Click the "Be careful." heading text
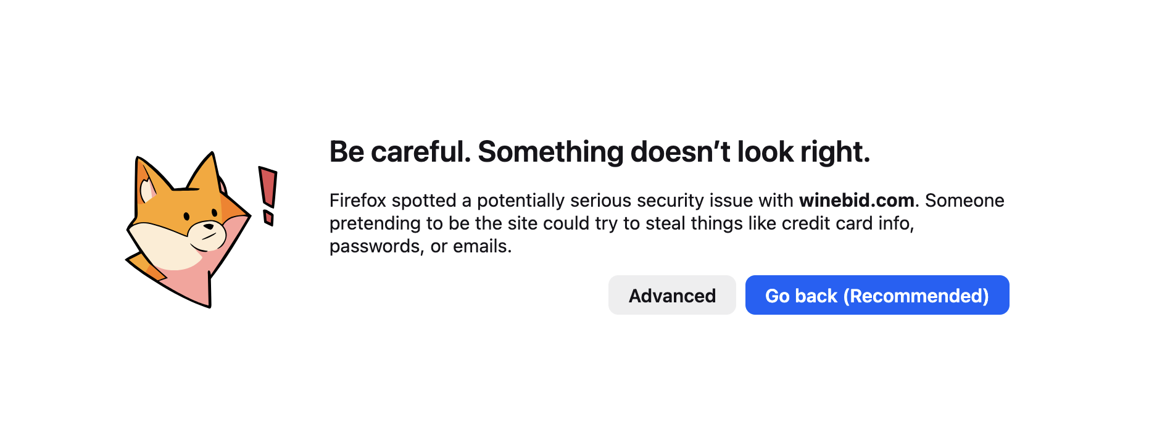Screen dimensions: 1149x448 point(400,152)
